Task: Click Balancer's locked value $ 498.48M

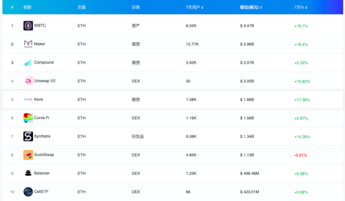Action: (249, 174)
